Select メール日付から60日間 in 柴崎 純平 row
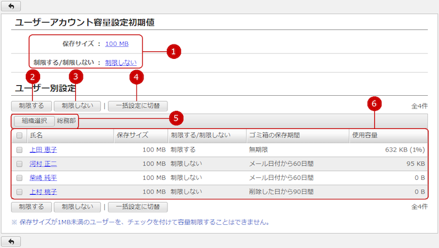The height and width of the screenshot is (248, 439). coord(282,178)
